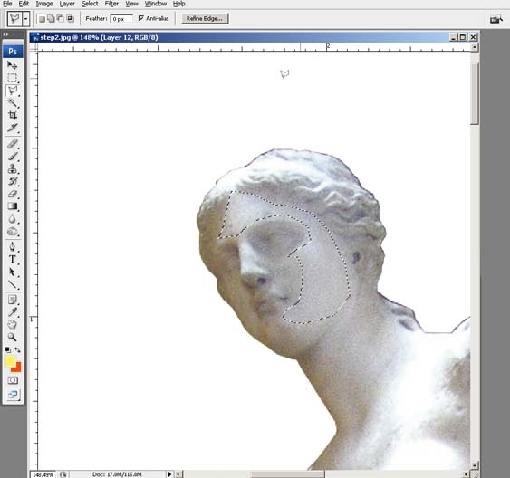Select the Notes tool
510x478 pixels.
(13, 300)
